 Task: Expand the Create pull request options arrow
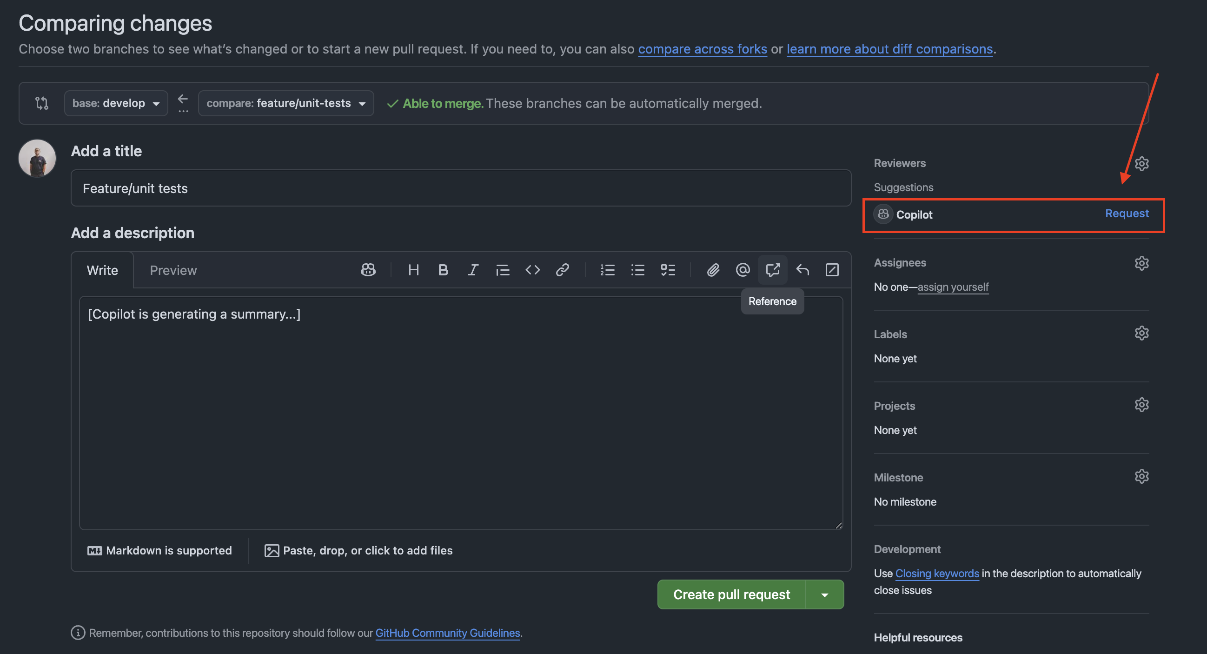point(825,594)
